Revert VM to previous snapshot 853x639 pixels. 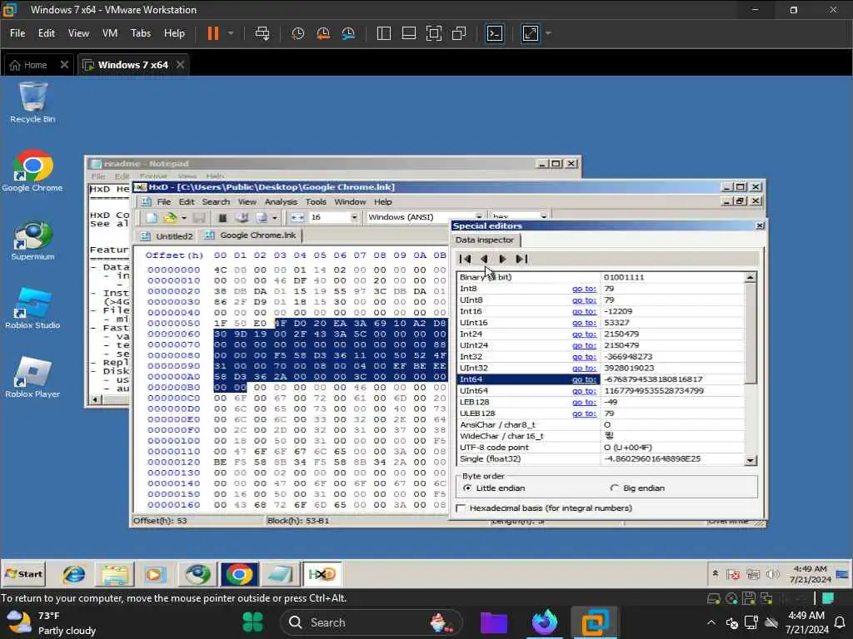(x=323, y=33)
